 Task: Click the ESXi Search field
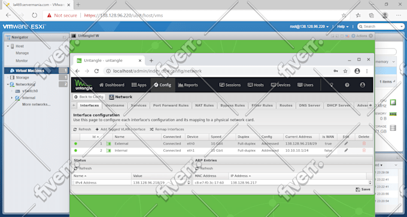pos(381,26)
